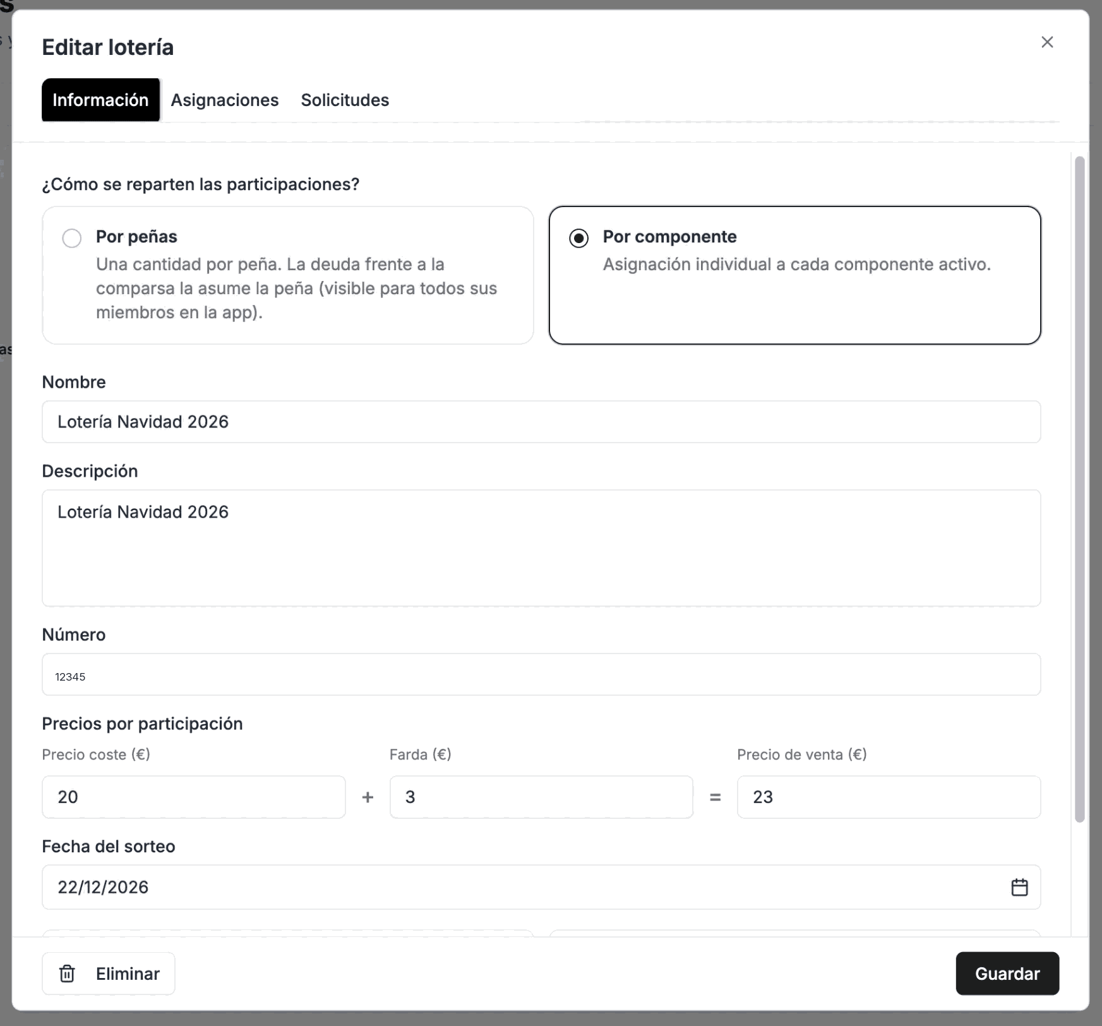This screenshot has height=1026, width=1102.
Task: Click the dialog's vertical scrollbar
Action: pos(1080,489)
